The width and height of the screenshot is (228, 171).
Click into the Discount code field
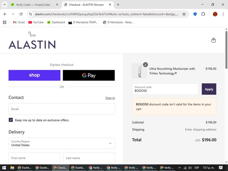[x=165, y=89]
